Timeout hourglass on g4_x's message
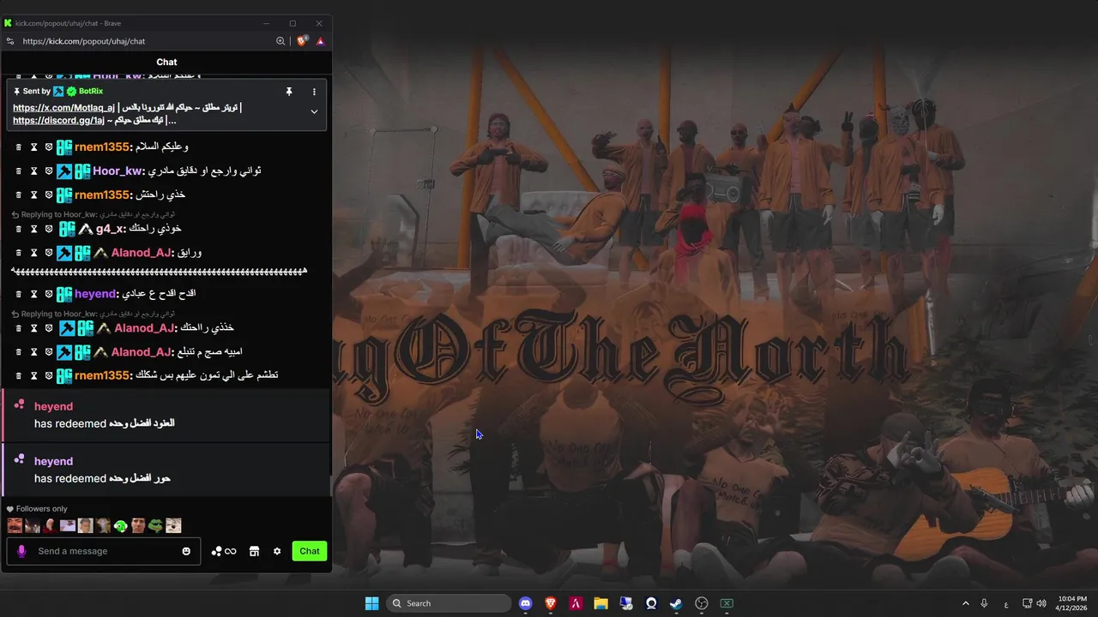The width and height of the screenshot is (1098, 617). (34, 229)
